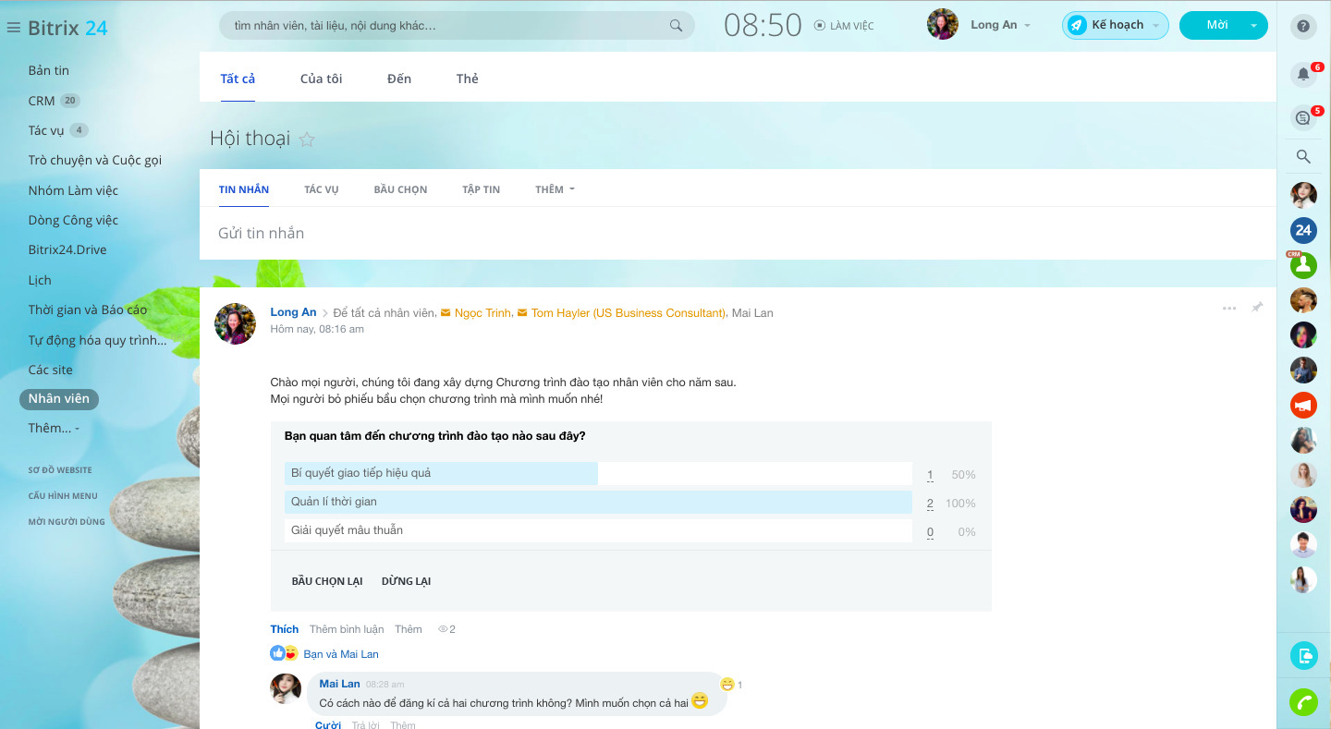The height and width of the screenshot is (729, 1331).
Task: Open Trò chuyện và Cuộc gọi menu item
Action: 95,160
